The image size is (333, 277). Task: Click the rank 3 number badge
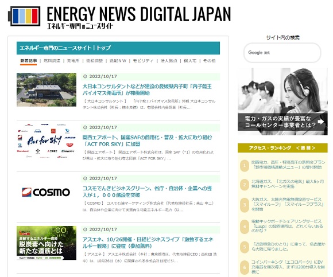[245, 205]
